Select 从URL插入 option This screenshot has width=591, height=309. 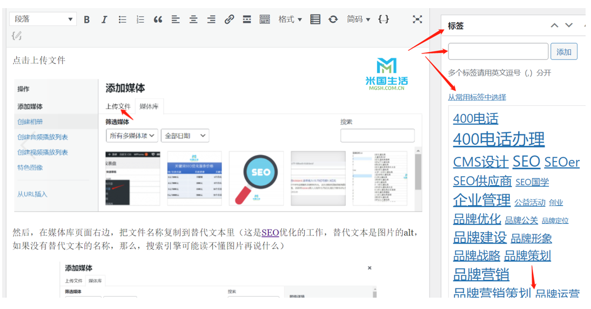[32, 194]
